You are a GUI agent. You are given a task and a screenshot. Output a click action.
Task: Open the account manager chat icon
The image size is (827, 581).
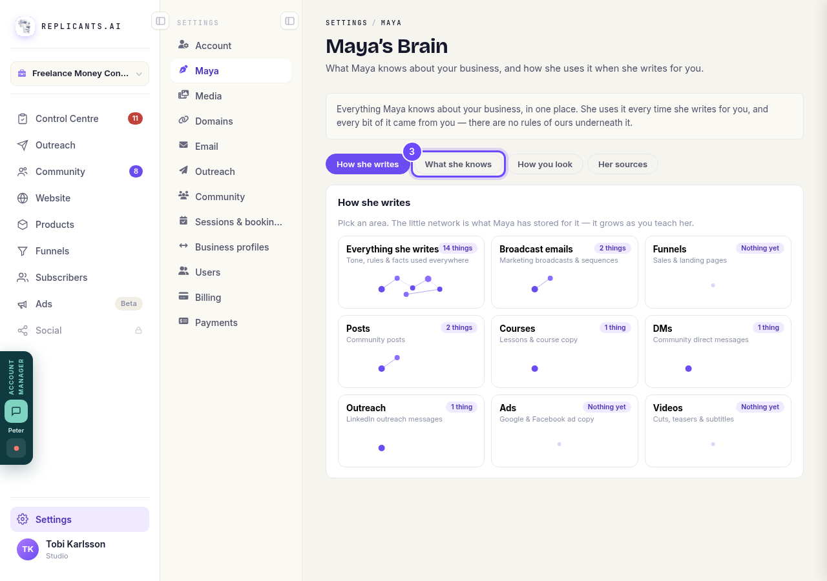pos(16,411)
